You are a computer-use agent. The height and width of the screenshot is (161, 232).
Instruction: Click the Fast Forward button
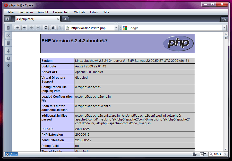click(x=38, y=27)
